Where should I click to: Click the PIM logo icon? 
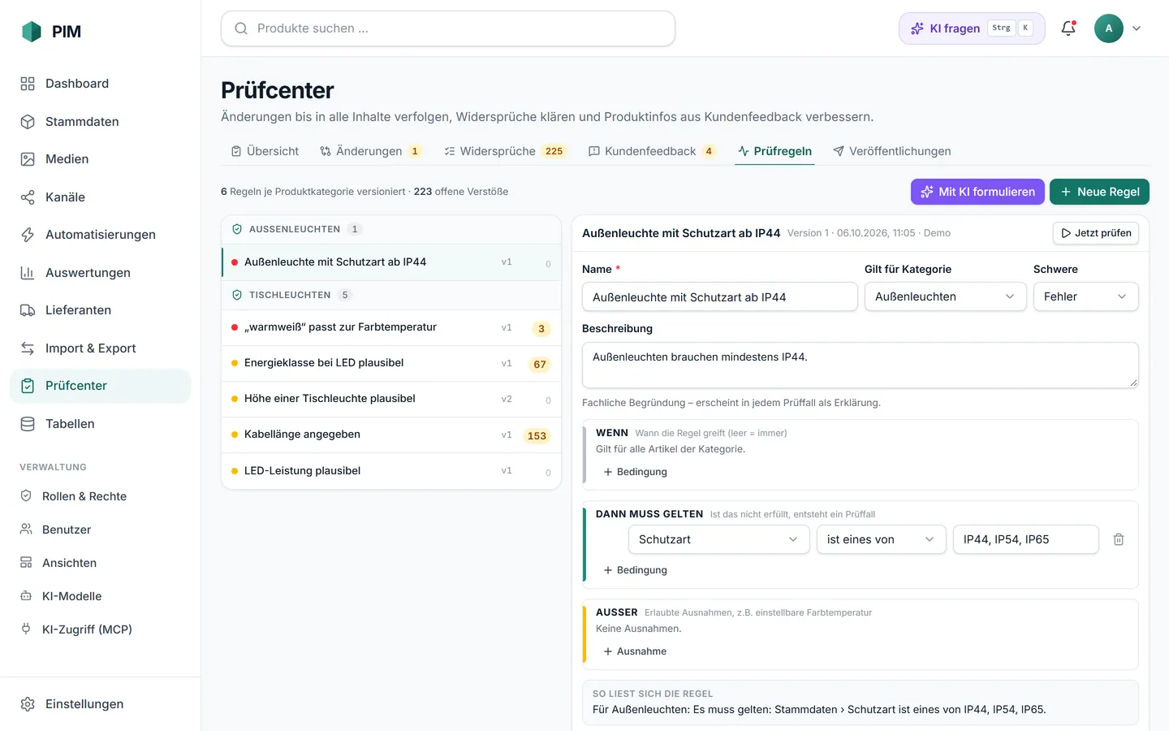click(31, 32)
